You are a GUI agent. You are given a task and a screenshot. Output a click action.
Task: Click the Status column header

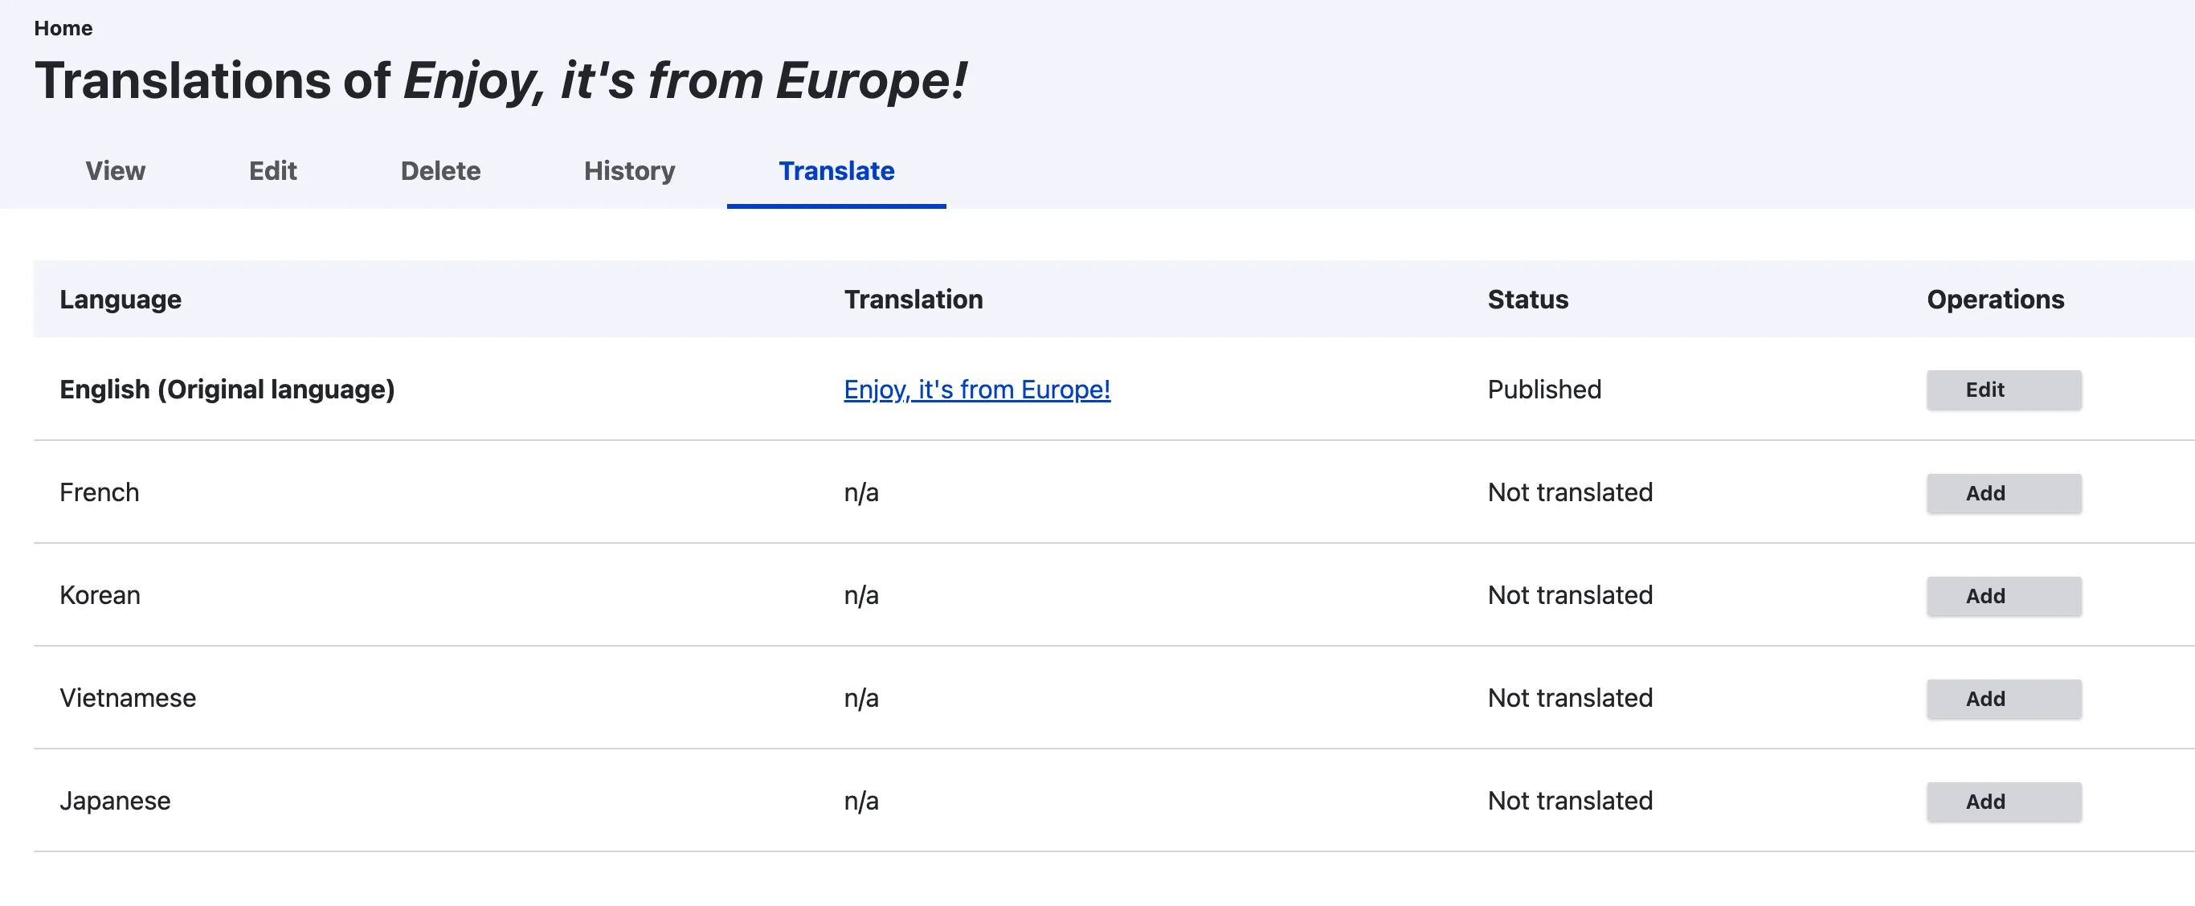pos(1527,300)
